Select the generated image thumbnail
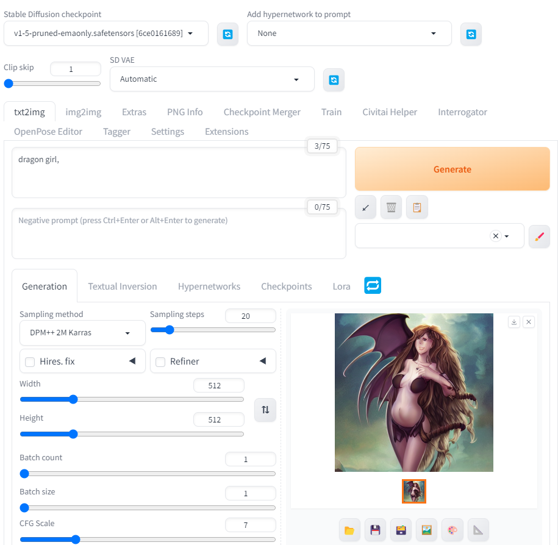 [414, 491]
